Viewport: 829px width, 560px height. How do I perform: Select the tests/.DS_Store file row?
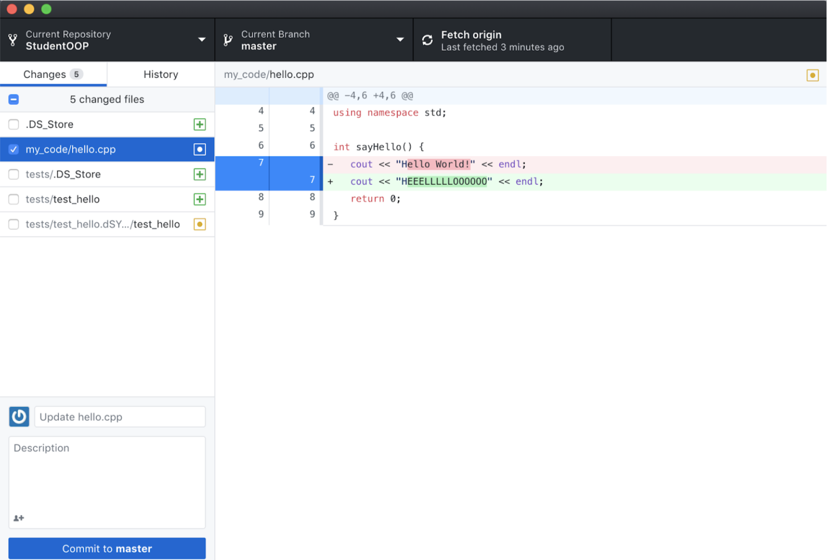pos(107,174)
